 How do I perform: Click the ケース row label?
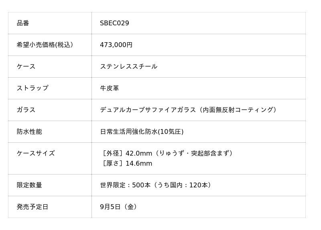(26, 67)
